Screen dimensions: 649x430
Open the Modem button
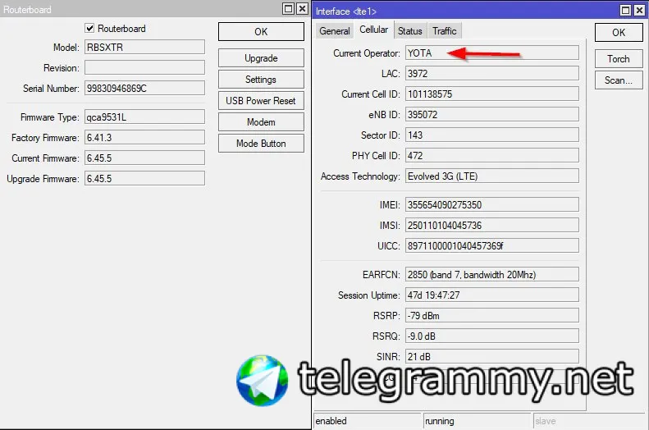(261, 122)
